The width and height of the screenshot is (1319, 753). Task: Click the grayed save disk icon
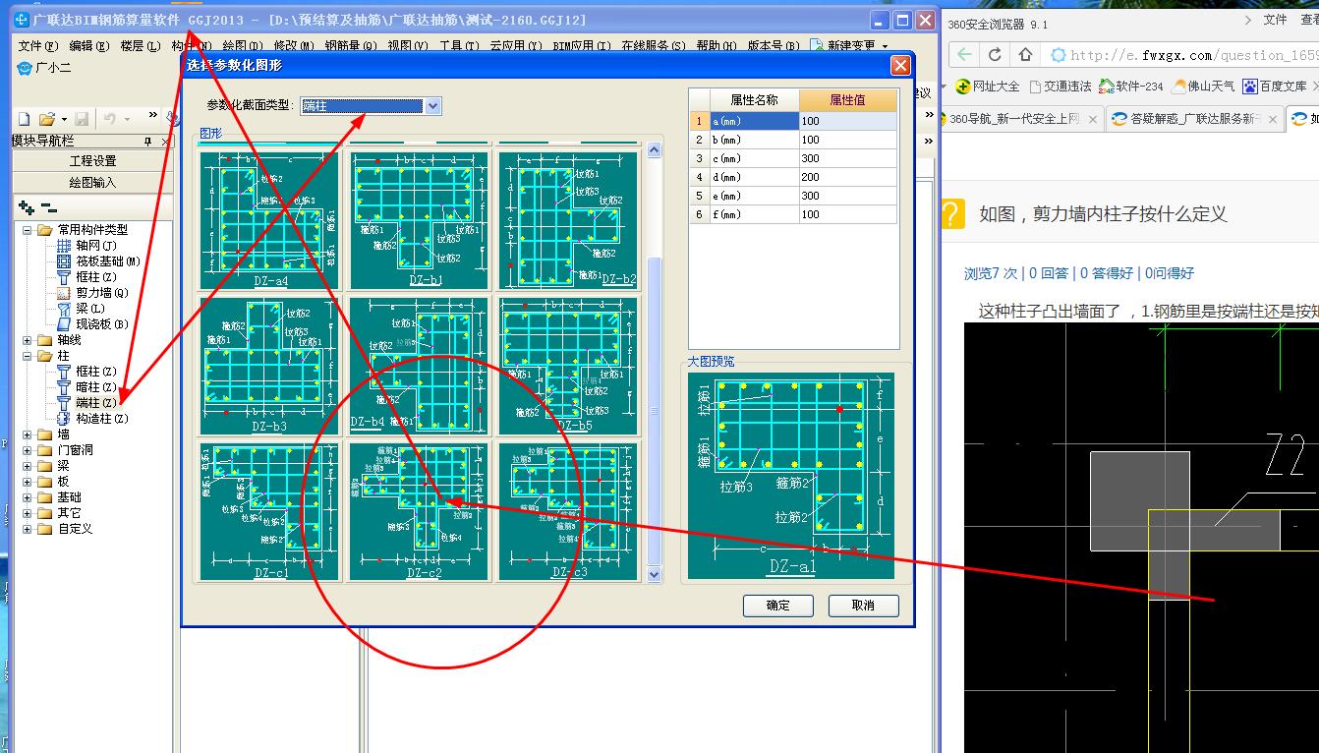[x=82, y=119]
